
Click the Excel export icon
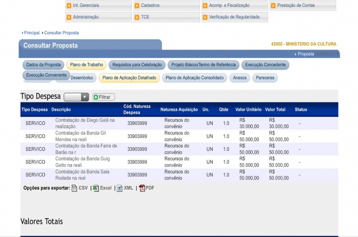point(96,188)
